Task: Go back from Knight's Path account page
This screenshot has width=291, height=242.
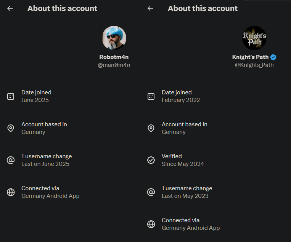Action: [150, 8]
